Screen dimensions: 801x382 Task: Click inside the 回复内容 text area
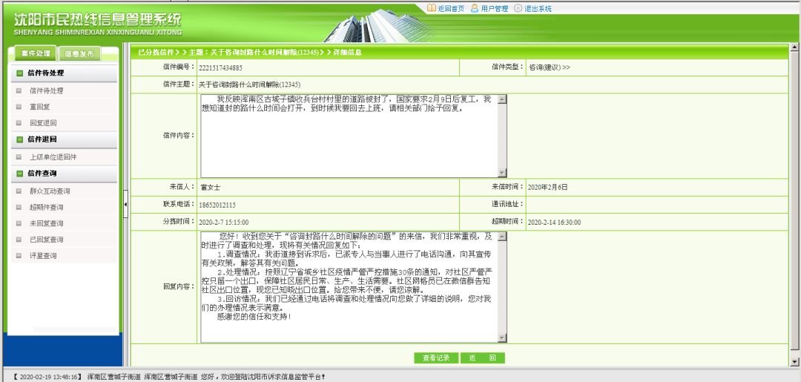point(349,287)
